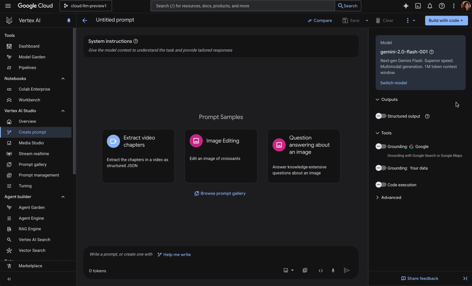Click the add prompt example icon
Image resolution: width=472 pixels, height=286 pixels.
305,270
